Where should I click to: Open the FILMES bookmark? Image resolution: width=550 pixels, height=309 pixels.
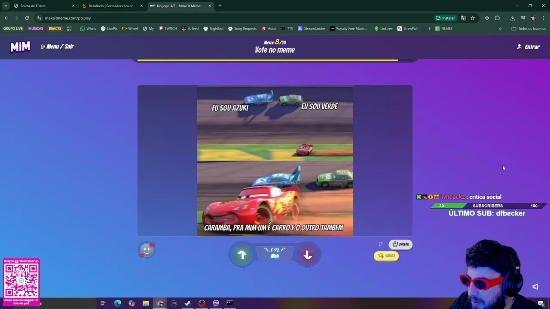pyautogui.click(x=443, y=28)
